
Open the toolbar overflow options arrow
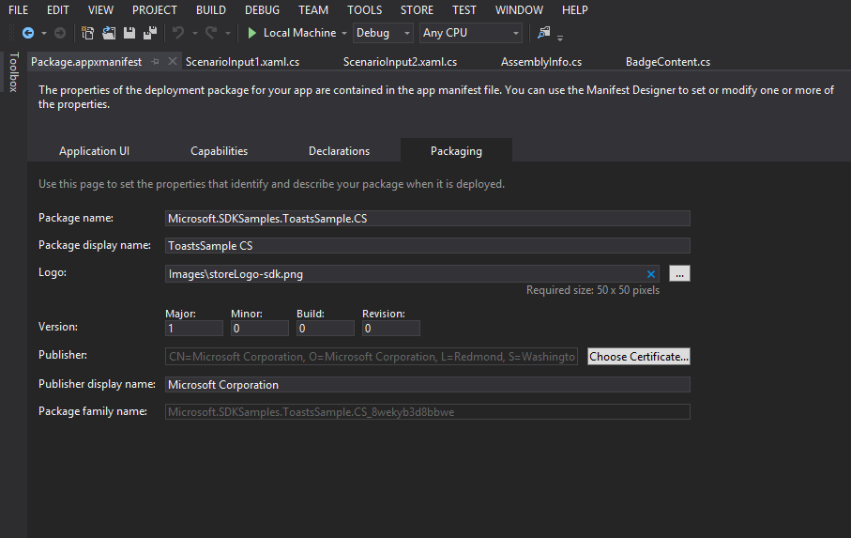coord(560,38)
